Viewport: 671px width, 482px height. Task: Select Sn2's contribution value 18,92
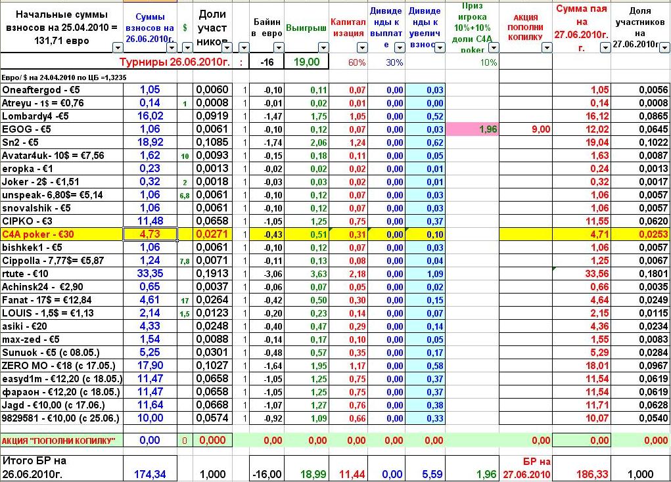[x=150, y=142]
